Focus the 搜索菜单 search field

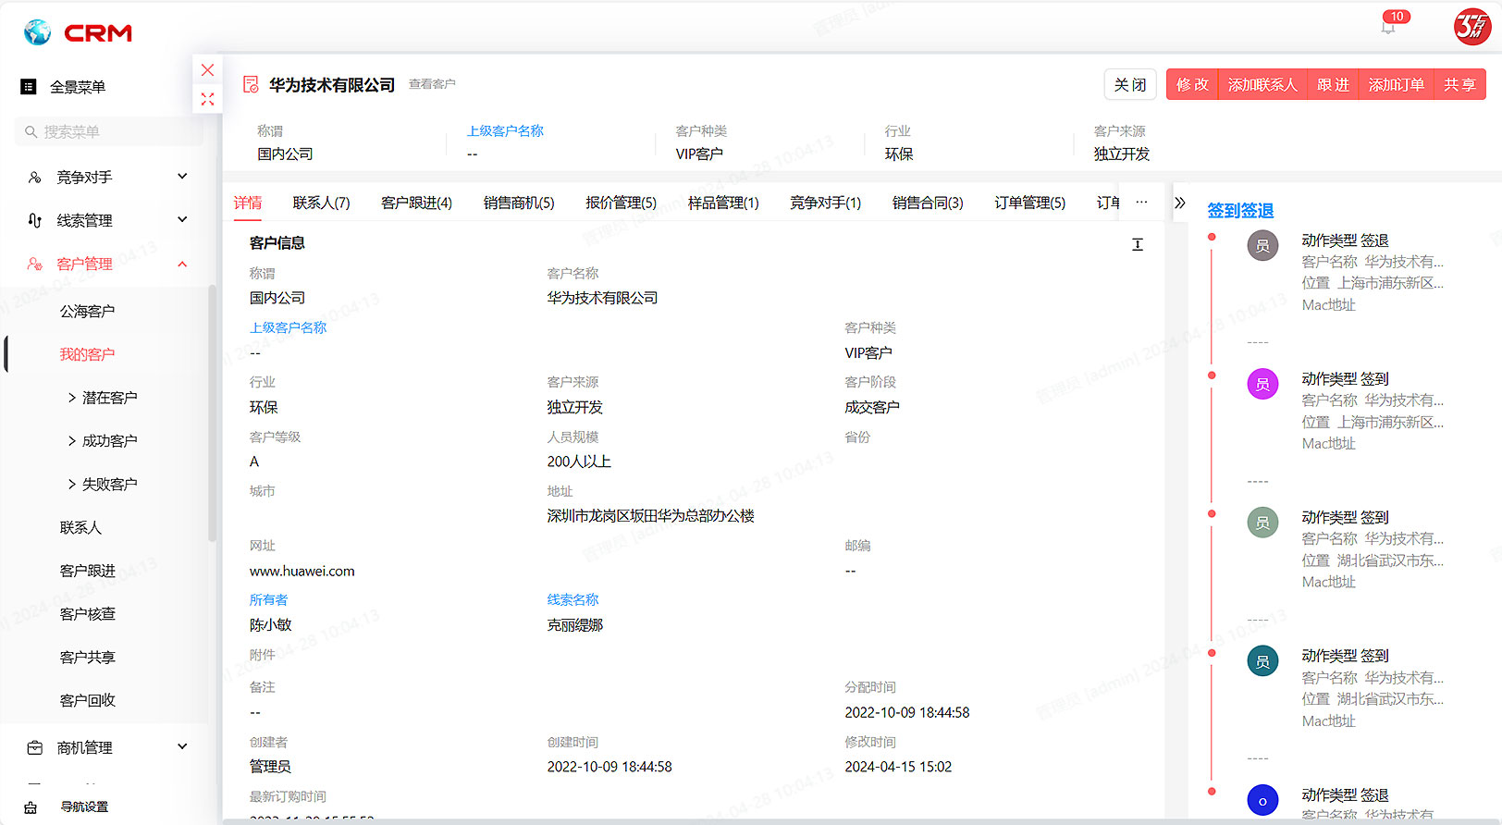[x=109, y=132]
